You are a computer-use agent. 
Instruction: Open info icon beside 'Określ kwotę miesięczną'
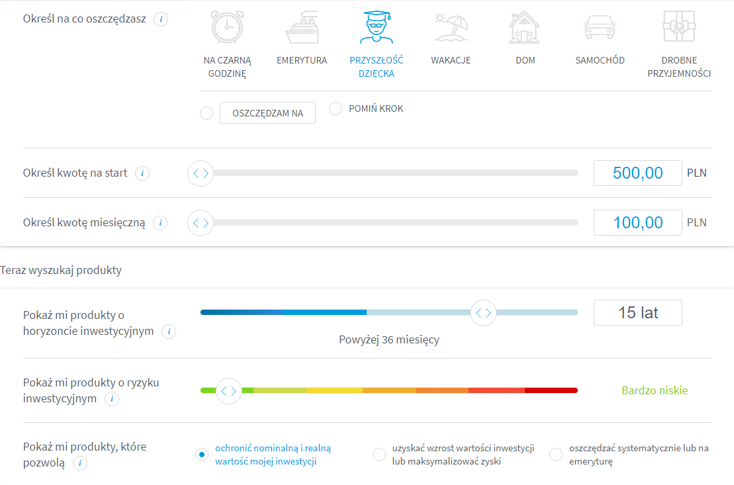(x=160, y=223)
